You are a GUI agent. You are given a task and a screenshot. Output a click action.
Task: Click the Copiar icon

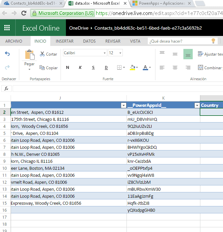tap(42, 68)
